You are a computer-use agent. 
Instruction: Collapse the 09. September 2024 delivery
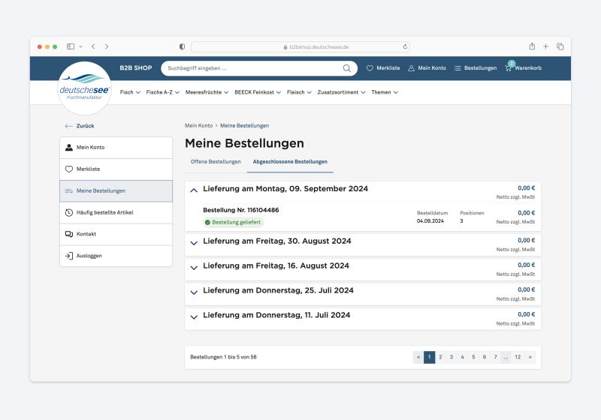[x=194, y=190]
